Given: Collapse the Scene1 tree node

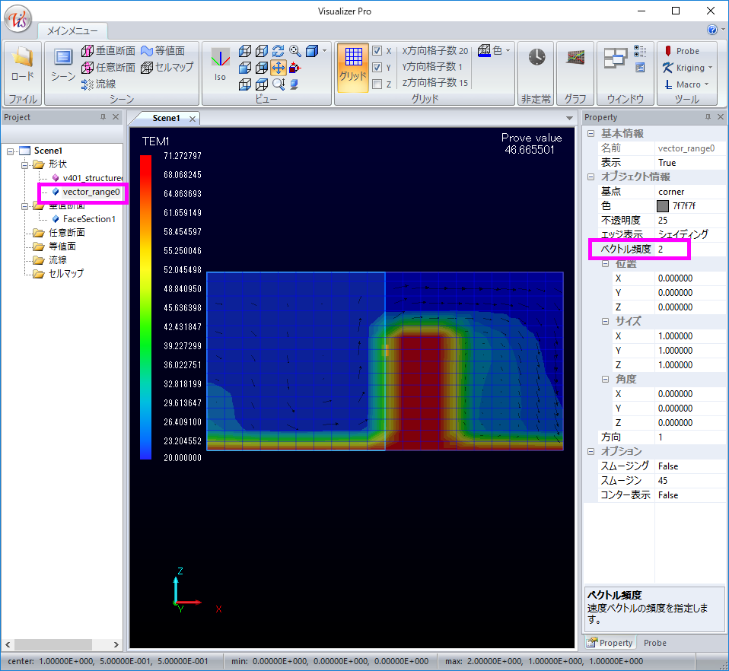Looking at the screenshot, I should point(10,151).
